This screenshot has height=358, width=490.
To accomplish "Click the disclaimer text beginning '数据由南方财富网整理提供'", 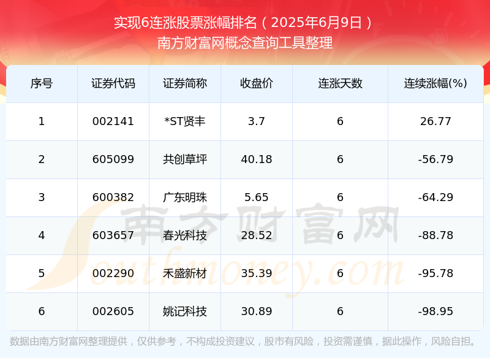I will point(243,341).
